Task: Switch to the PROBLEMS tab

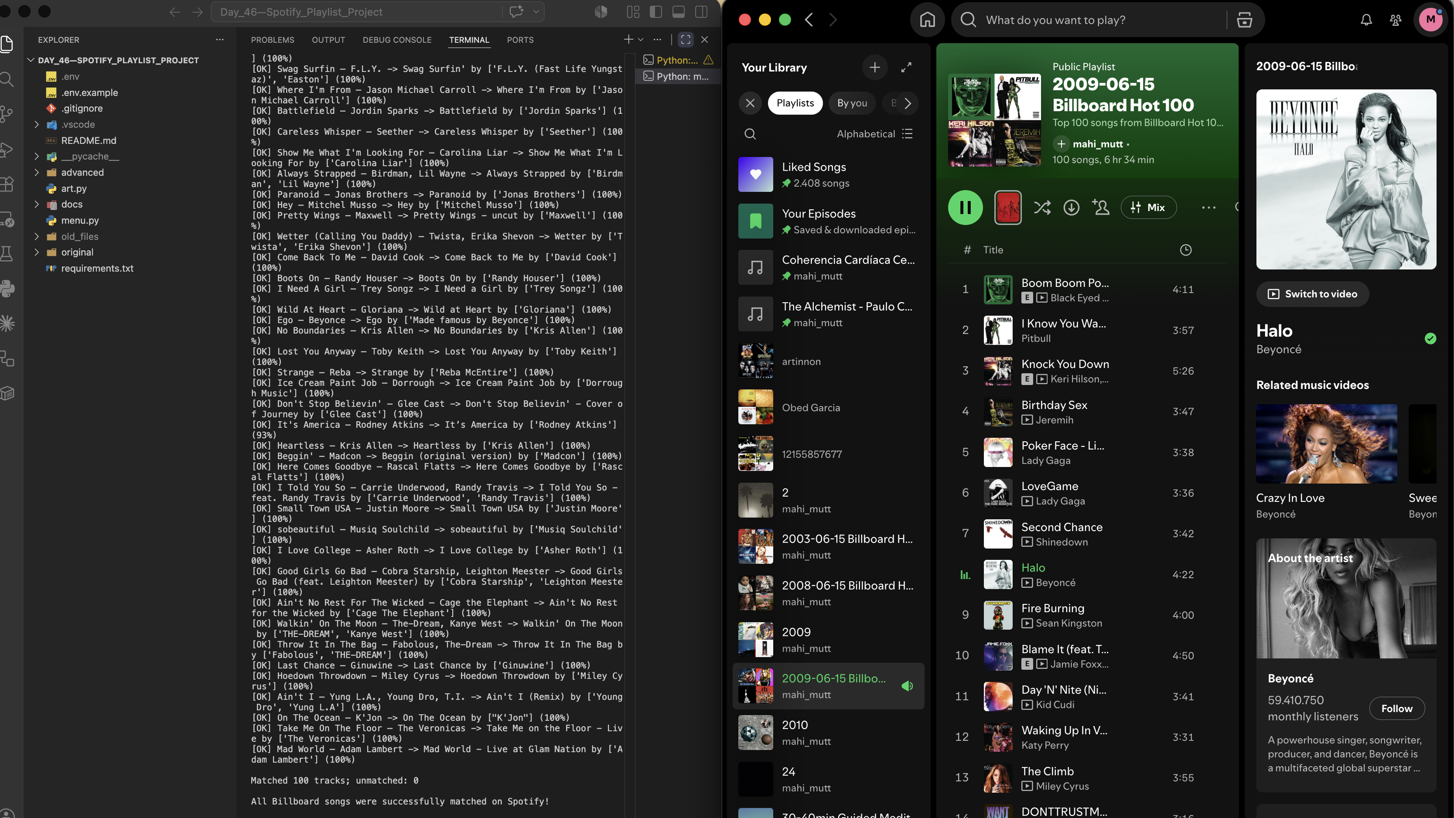Action: tap(272, 40)
